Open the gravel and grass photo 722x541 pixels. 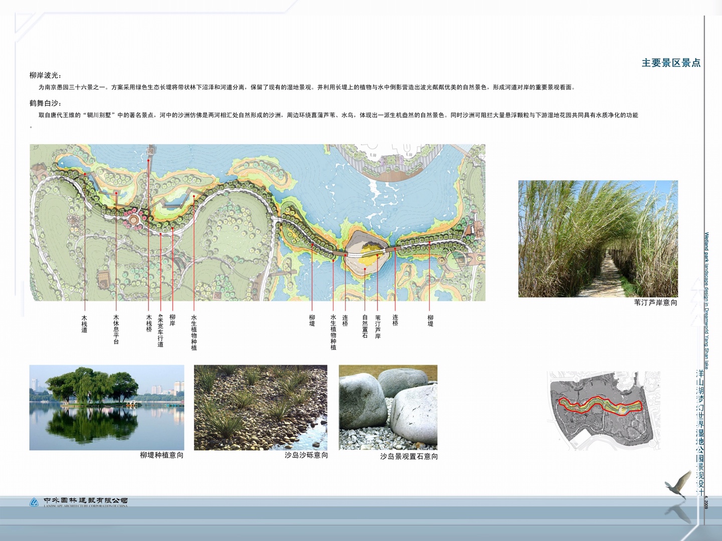[x=261, y=407]
